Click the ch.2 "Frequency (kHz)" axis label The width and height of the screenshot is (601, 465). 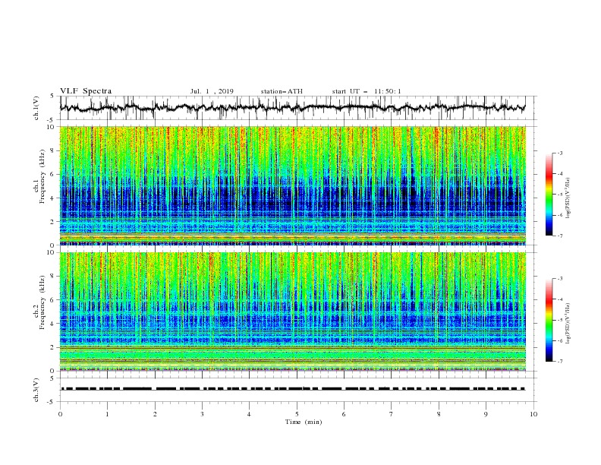tap(42, 302)
